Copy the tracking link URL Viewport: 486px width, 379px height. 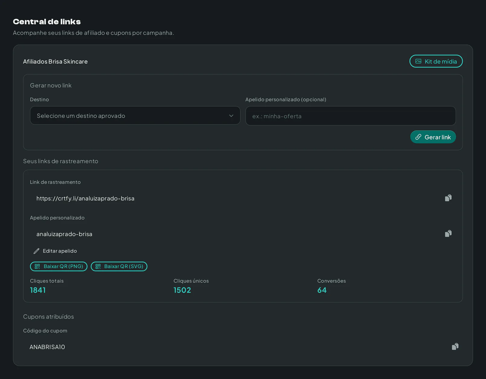point(448,198)
